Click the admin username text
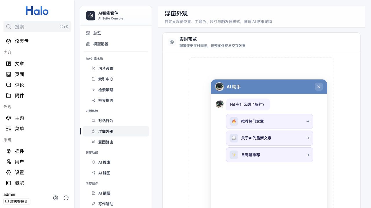This screenshot has width=371, height=208. coord(9,194)
